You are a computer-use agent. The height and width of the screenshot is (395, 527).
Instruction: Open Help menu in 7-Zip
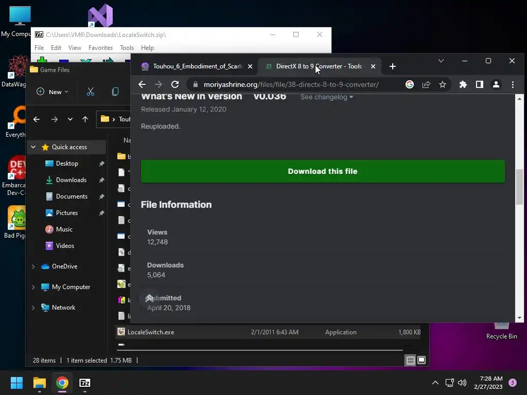[x=147, y=48]
